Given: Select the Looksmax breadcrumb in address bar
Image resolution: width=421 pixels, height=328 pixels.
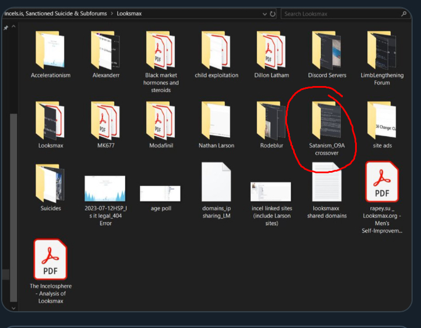Looking at the screenshot, I should click(128, 14).
